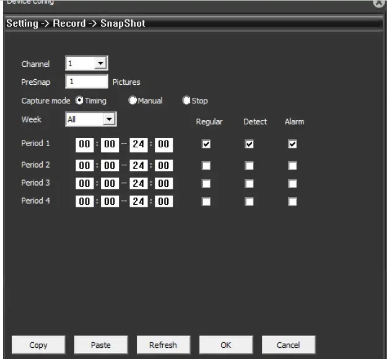
Task: Enable Detect for Period 4
Action: pos(249,201)
